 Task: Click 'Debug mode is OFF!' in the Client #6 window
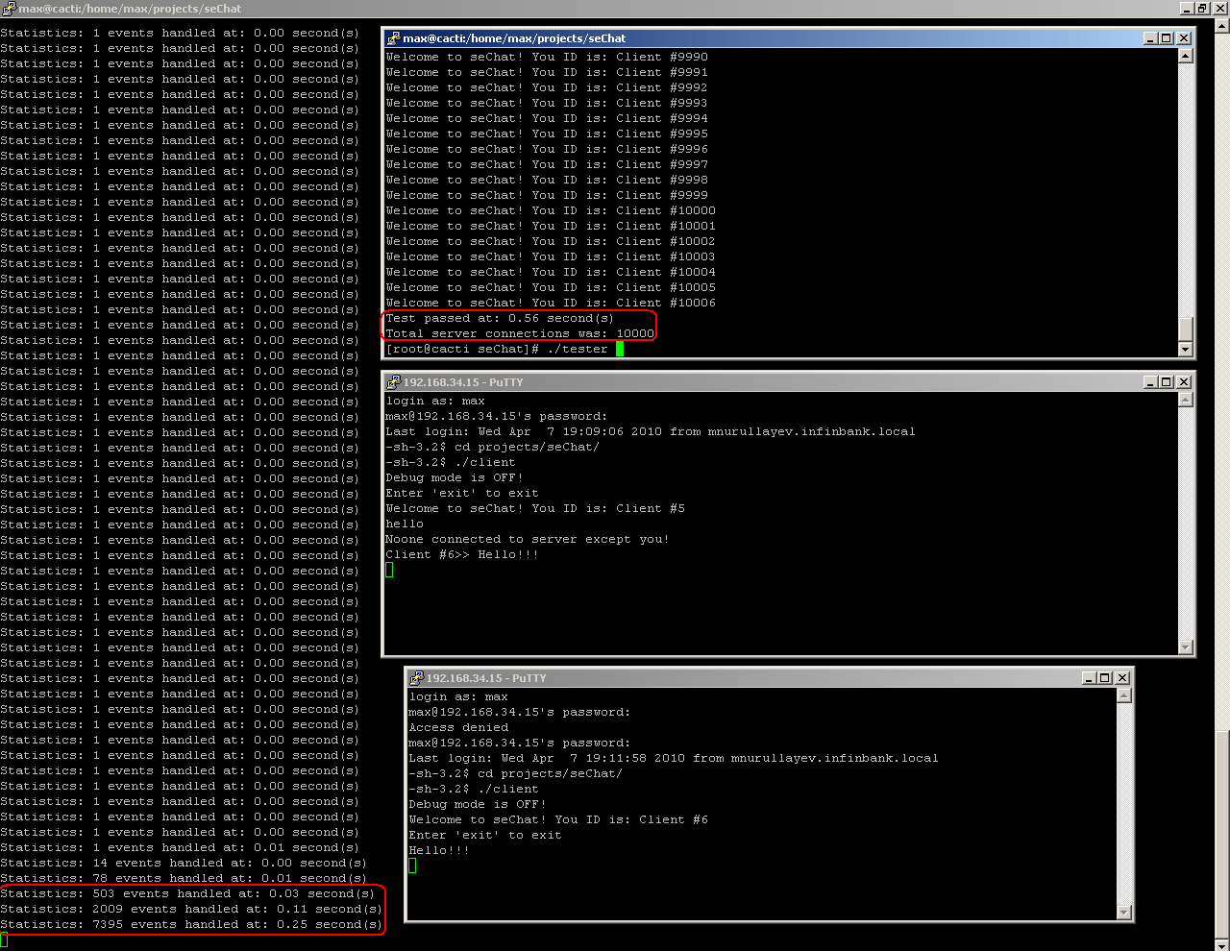(x=478, y=804)
